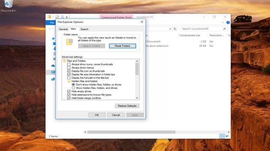Screen dimensions: 270x151
Task: Close the File Explorer Options dialog
Action: point(142,22)
